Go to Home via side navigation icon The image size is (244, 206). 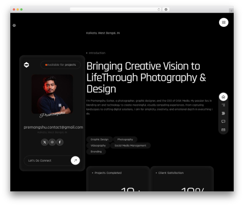click(223, 97)
